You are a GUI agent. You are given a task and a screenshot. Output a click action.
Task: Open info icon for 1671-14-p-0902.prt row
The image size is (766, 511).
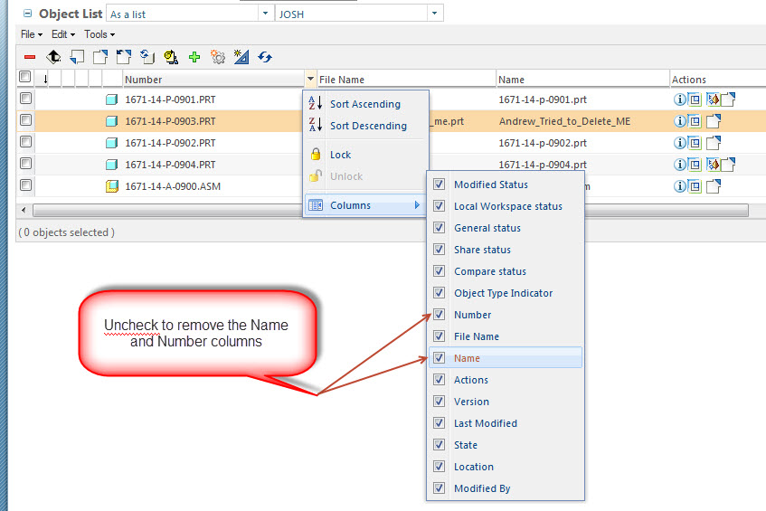679,143
